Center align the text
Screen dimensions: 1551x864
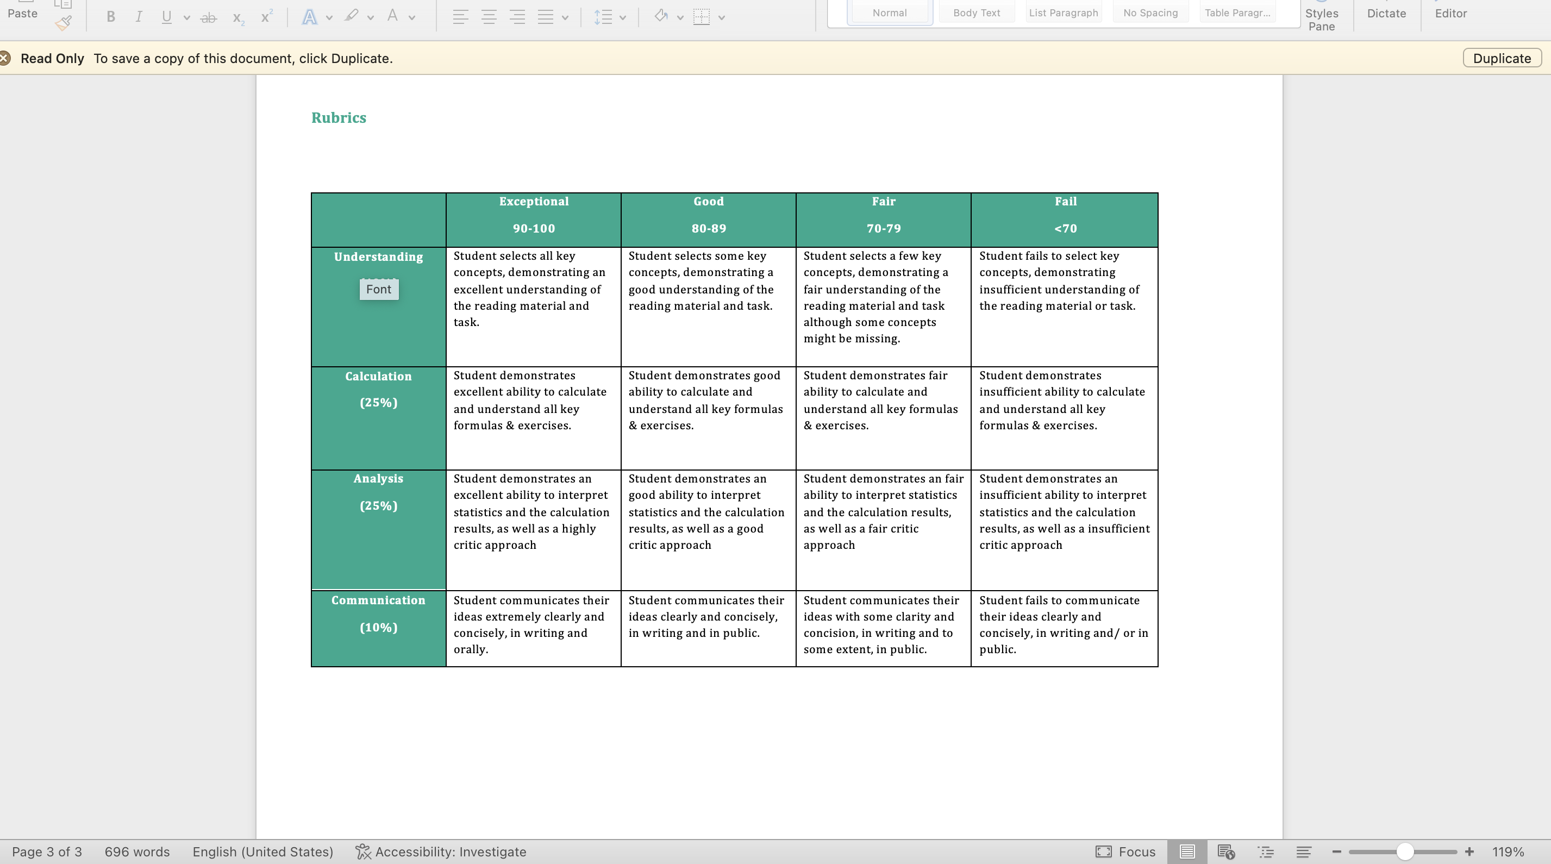(x=489, y=17)
